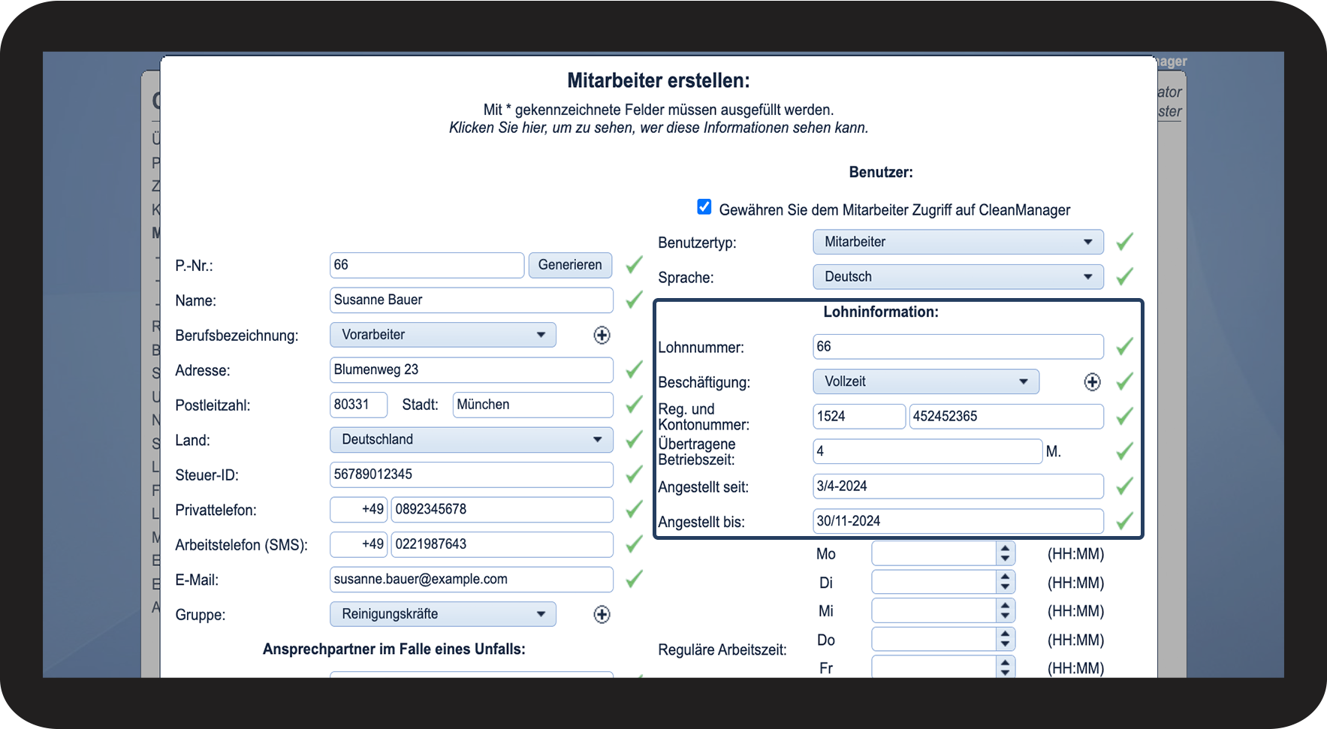
Task: Click green checkmark beside P.-Nr. field
Action: 634,264
